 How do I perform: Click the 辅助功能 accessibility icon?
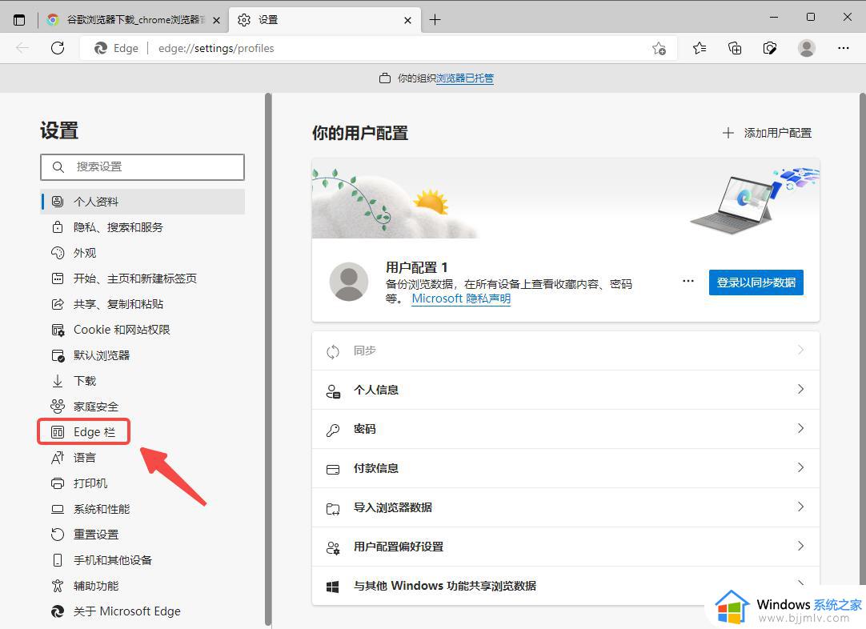point(58,586)
